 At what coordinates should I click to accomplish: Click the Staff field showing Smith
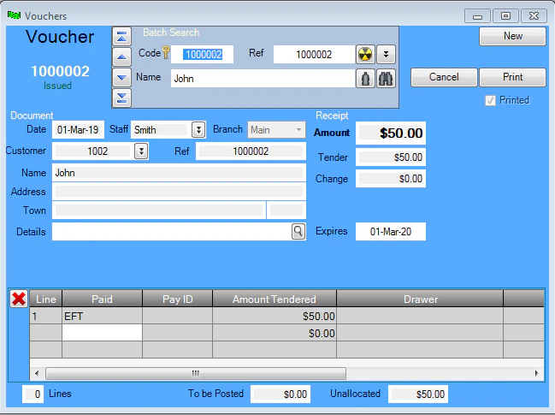tap(161, 130)
